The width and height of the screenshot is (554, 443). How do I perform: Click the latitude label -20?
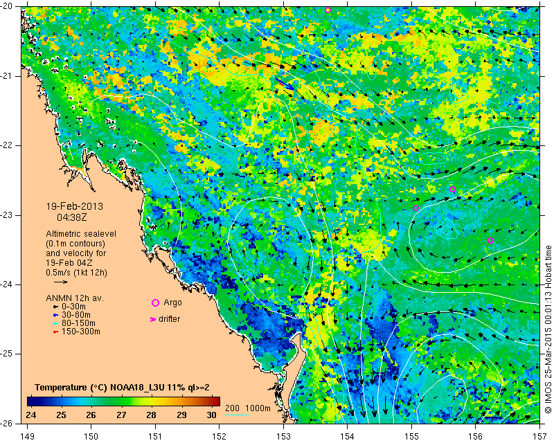7,7
